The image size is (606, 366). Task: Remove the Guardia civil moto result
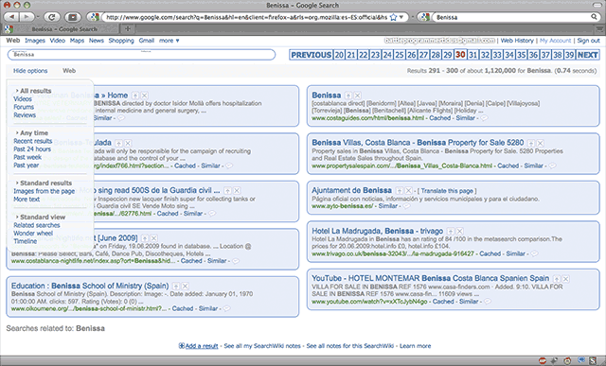(x=237, y=191)
